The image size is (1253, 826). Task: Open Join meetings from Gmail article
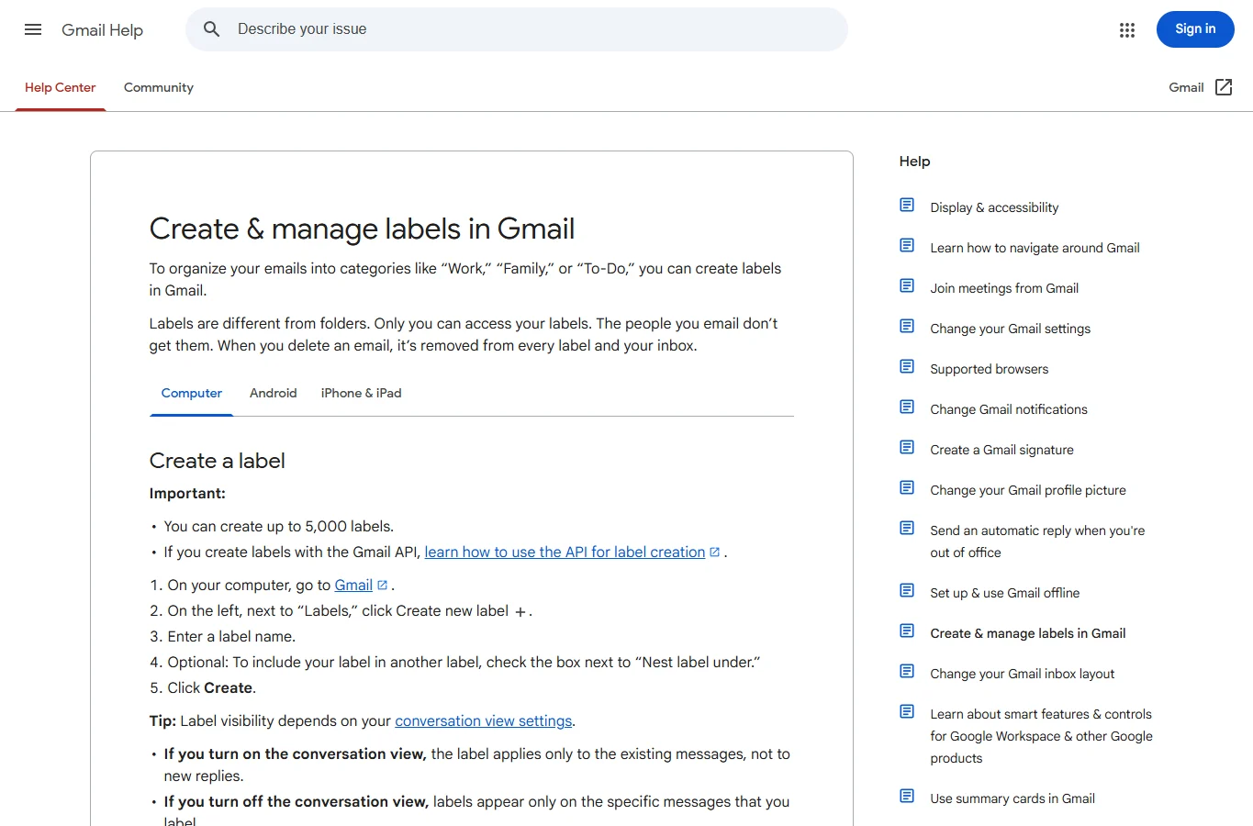click(x=1004, y=288)
